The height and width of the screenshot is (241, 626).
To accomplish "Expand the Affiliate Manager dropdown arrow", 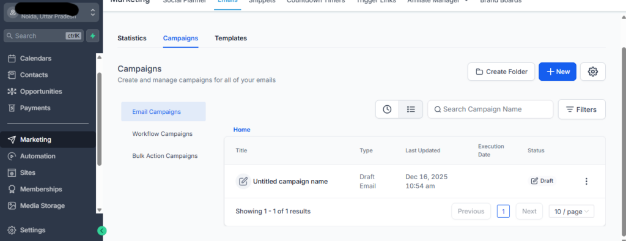I will [x=466, y=1].
